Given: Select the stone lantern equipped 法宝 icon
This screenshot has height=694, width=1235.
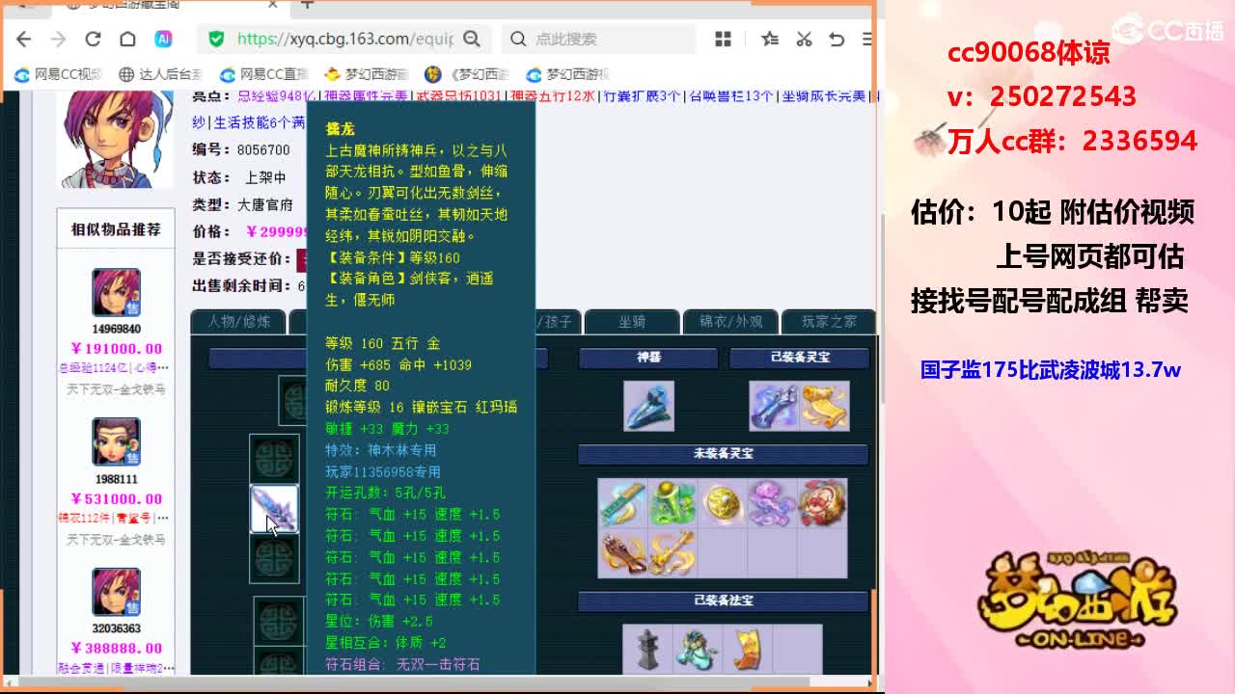Looking at the screenshot, I should pos(647,650).
